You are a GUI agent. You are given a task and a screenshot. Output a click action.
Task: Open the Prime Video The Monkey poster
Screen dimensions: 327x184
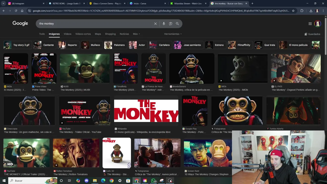(x=44, y=68)
